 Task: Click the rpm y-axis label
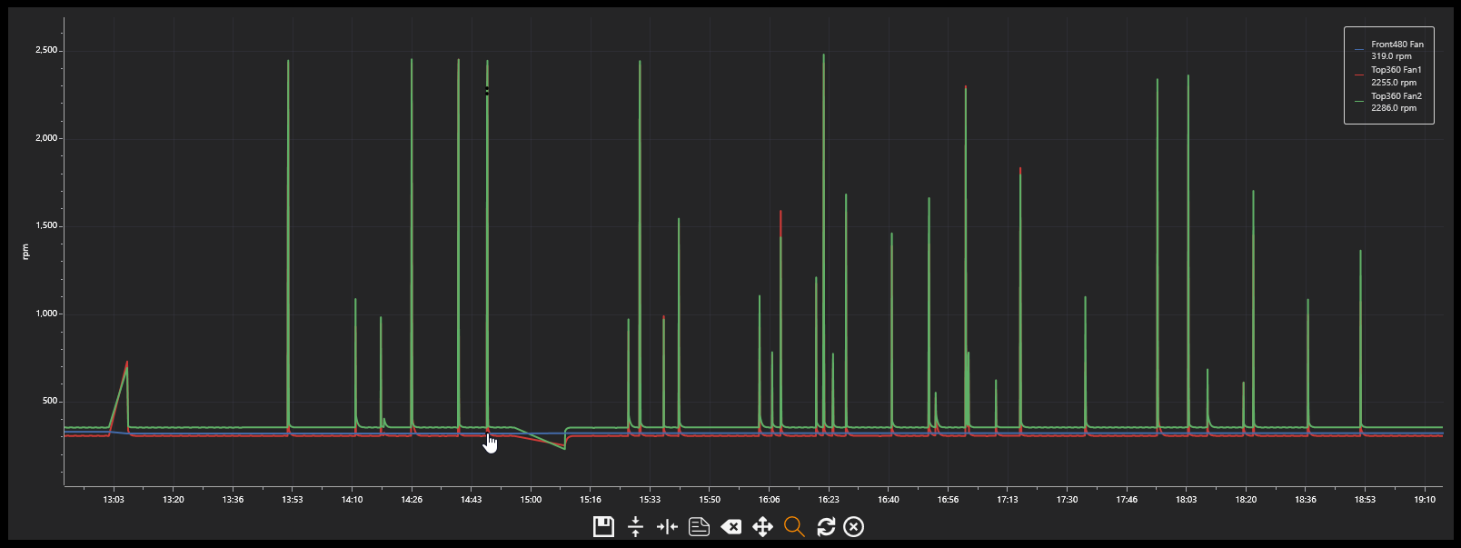25,252
